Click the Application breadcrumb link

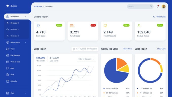(38, 7)
